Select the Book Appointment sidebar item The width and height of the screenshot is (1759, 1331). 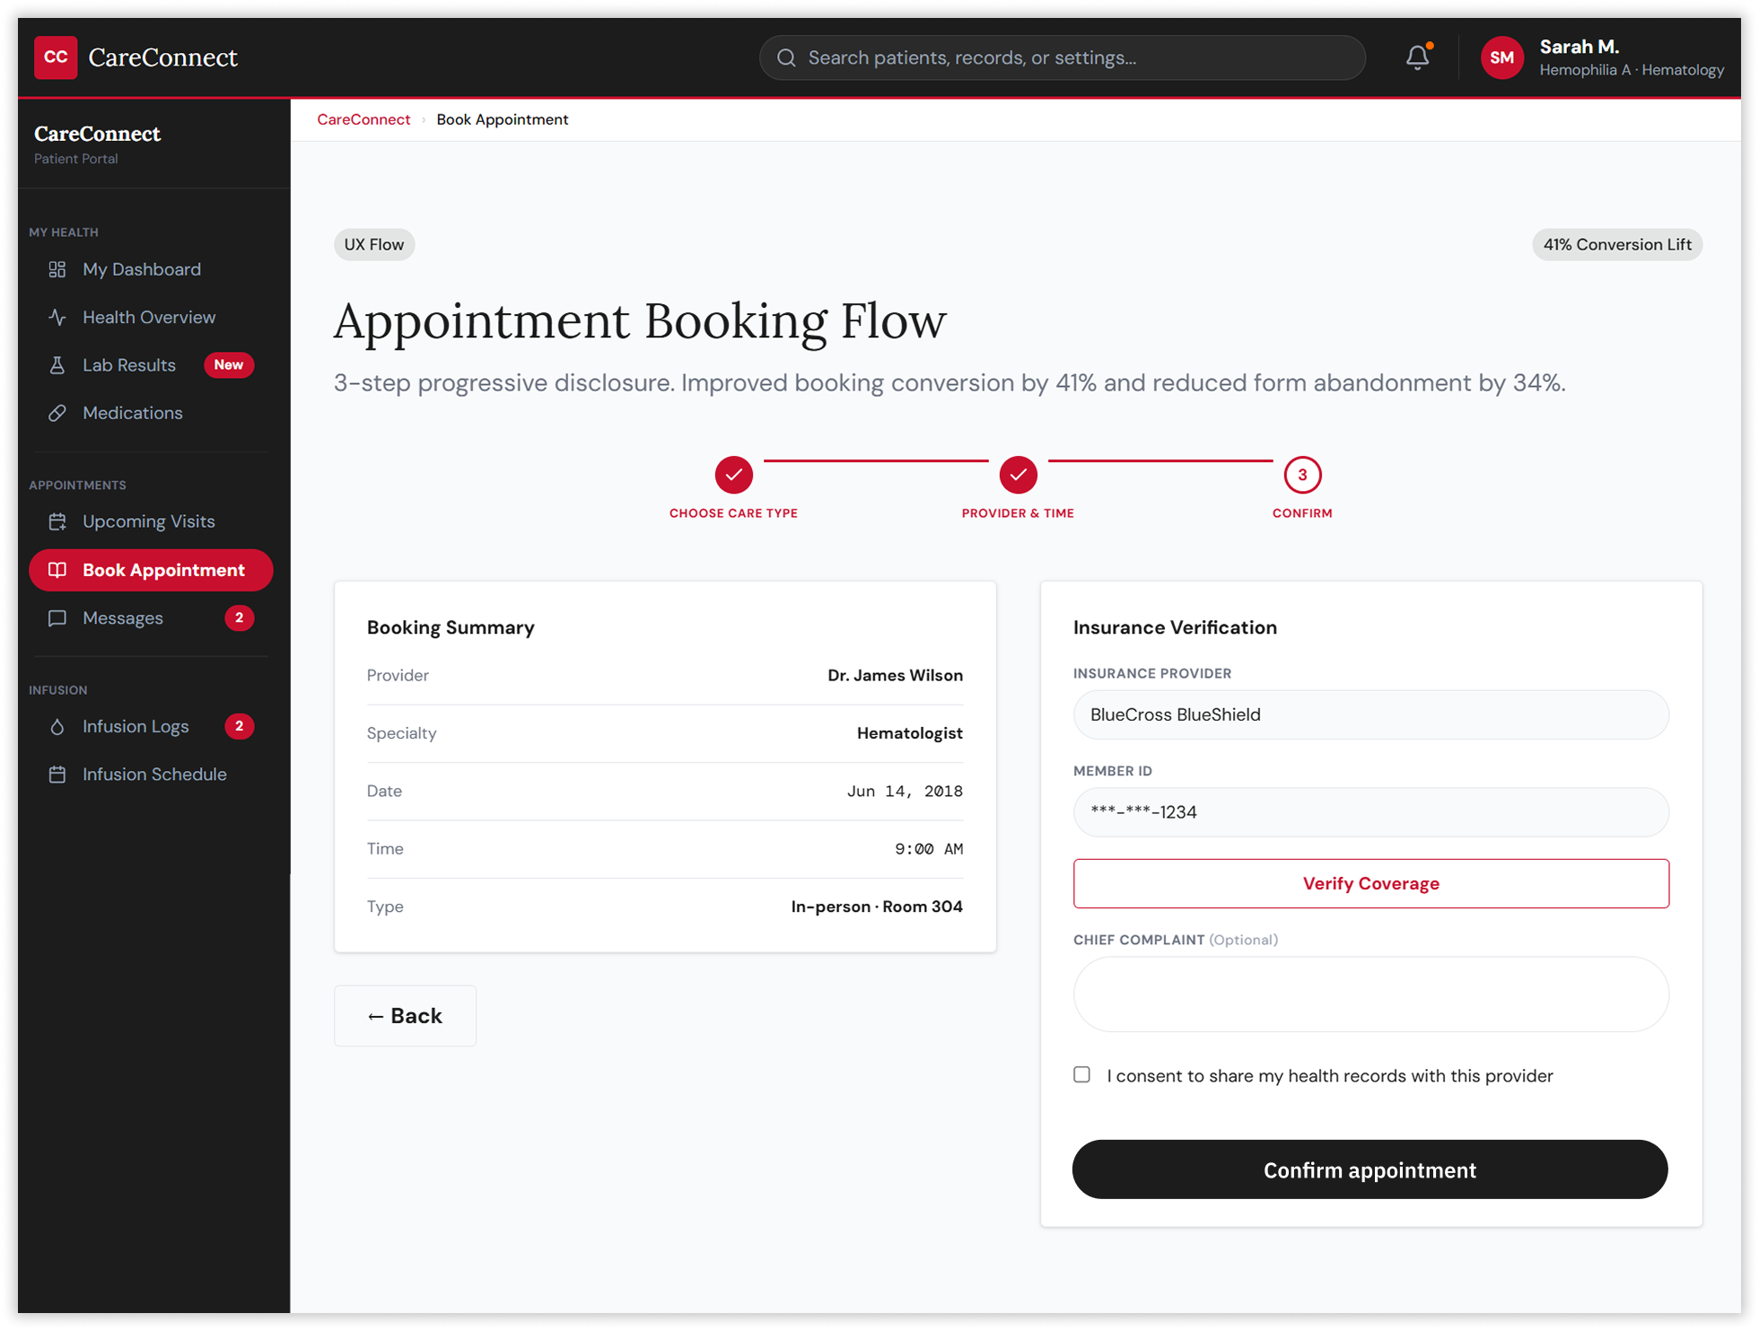point(151,570)
